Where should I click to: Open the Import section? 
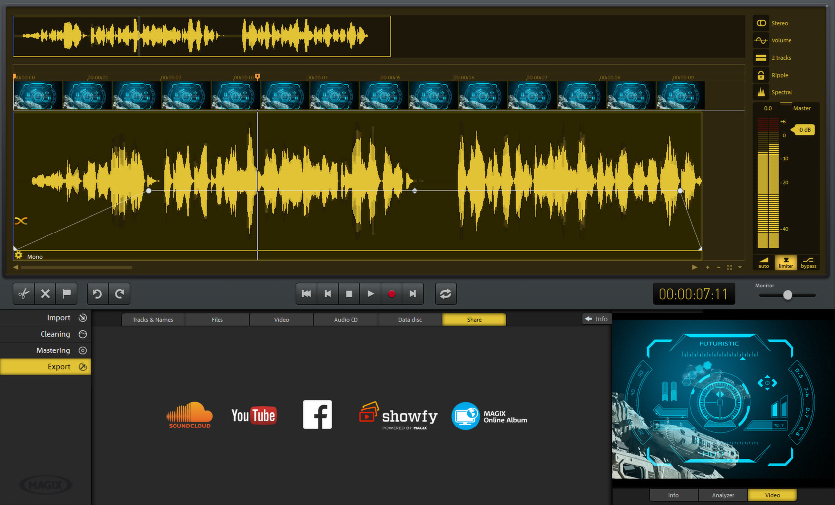coord(45,318)
